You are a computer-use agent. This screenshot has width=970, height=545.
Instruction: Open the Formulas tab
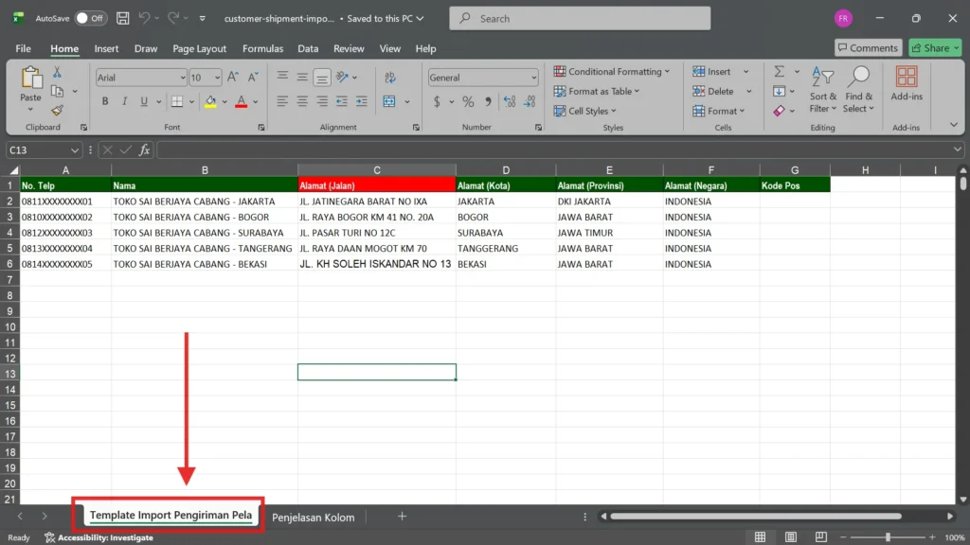point(262,48)
